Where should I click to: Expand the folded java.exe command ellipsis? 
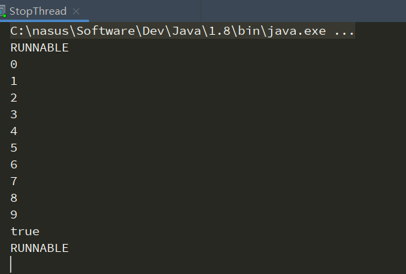pyautogui.click(x=344, y=31)
